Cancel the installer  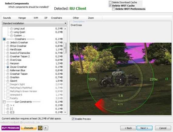(x=163, y=128)
